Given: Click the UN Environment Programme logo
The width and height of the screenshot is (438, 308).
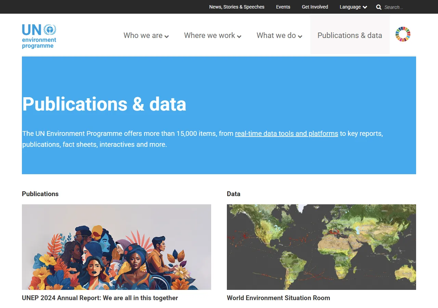Looking at the screenshot, I should 39,36.
